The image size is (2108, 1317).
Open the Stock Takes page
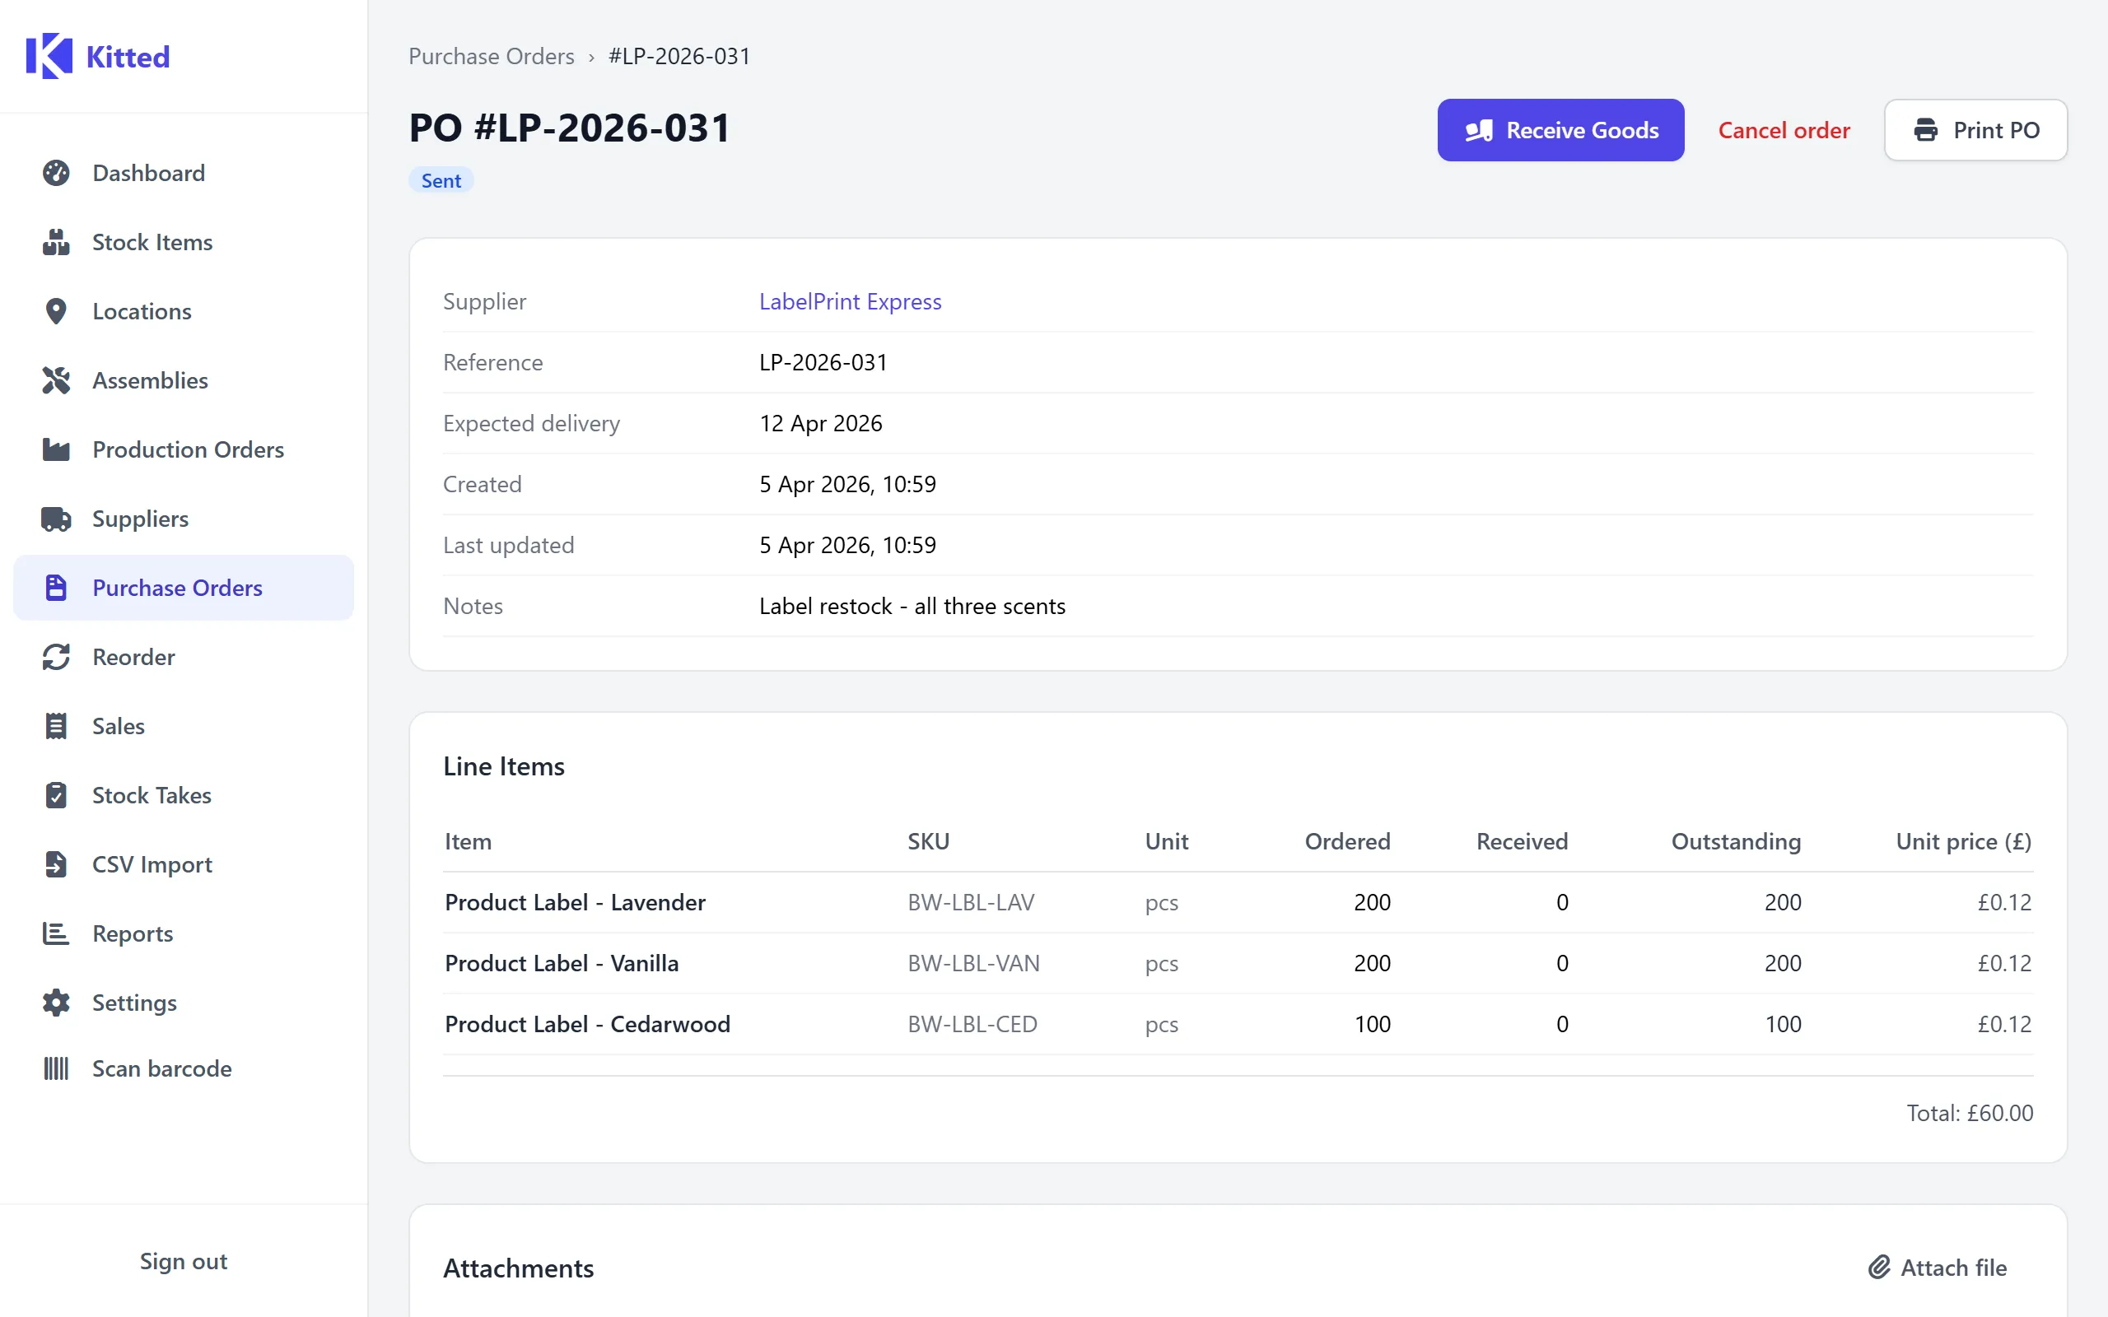(152, 795)
